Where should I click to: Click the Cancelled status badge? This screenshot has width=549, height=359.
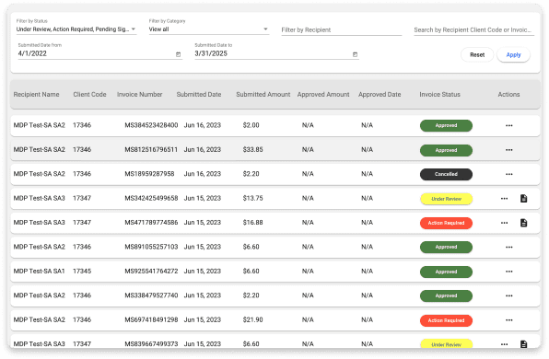446,174
